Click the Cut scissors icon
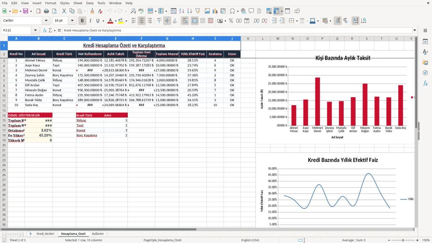The height and width of the screenshot is (243, 432). coord(64,11)
